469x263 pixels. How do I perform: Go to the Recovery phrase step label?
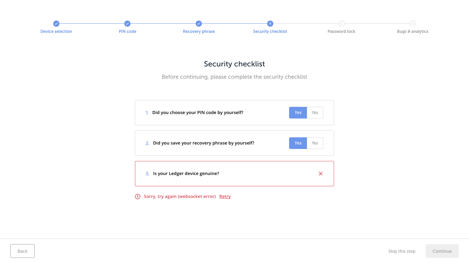point(199,32)
